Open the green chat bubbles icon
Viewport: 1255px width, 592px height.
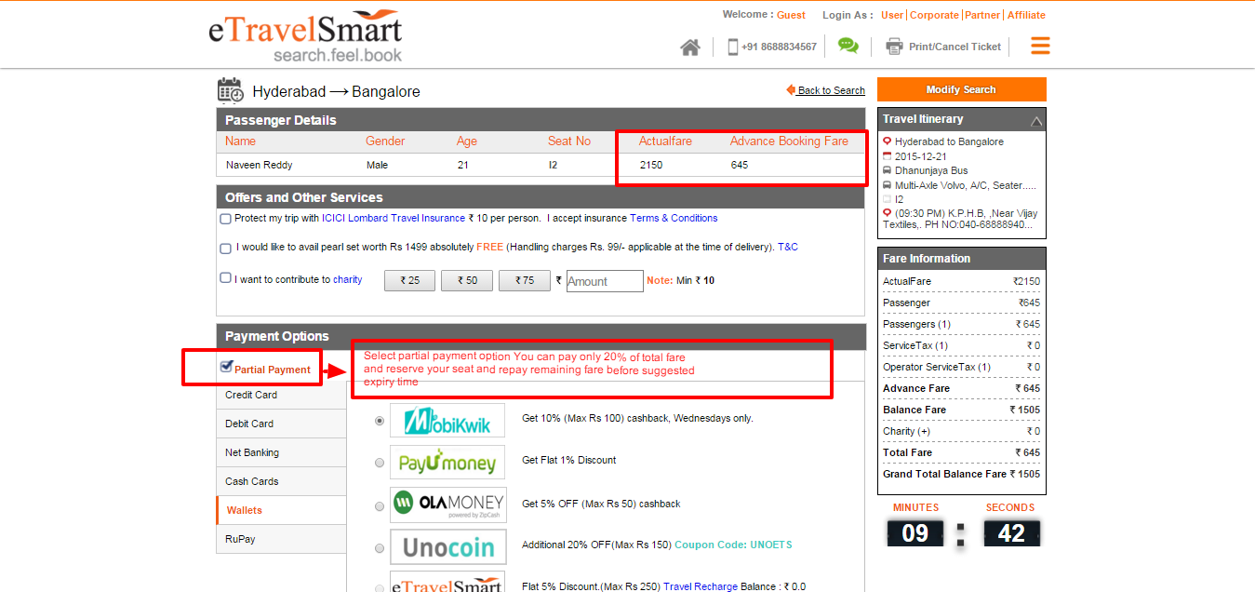coord(848,46)
